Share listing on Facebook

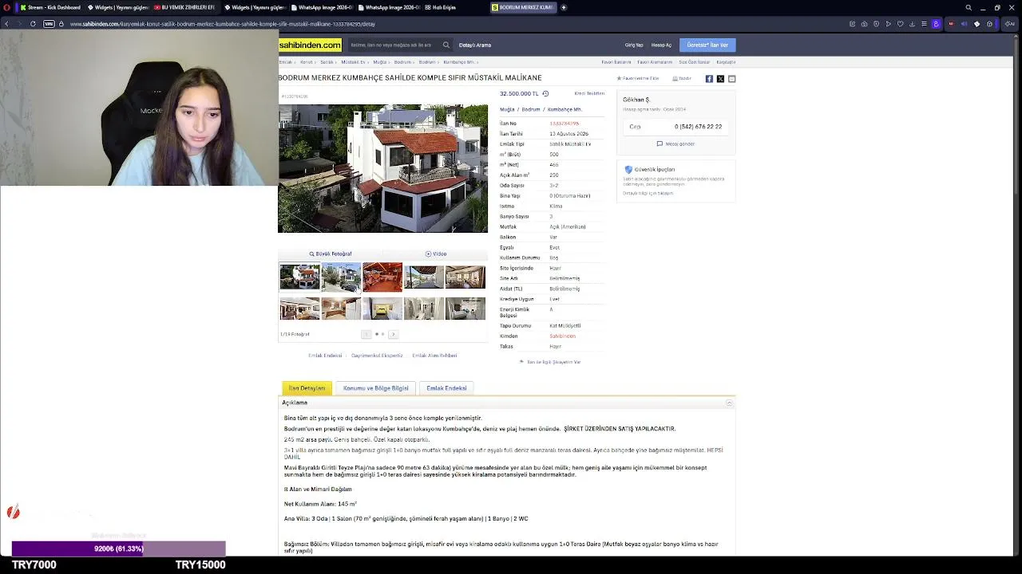709,79
